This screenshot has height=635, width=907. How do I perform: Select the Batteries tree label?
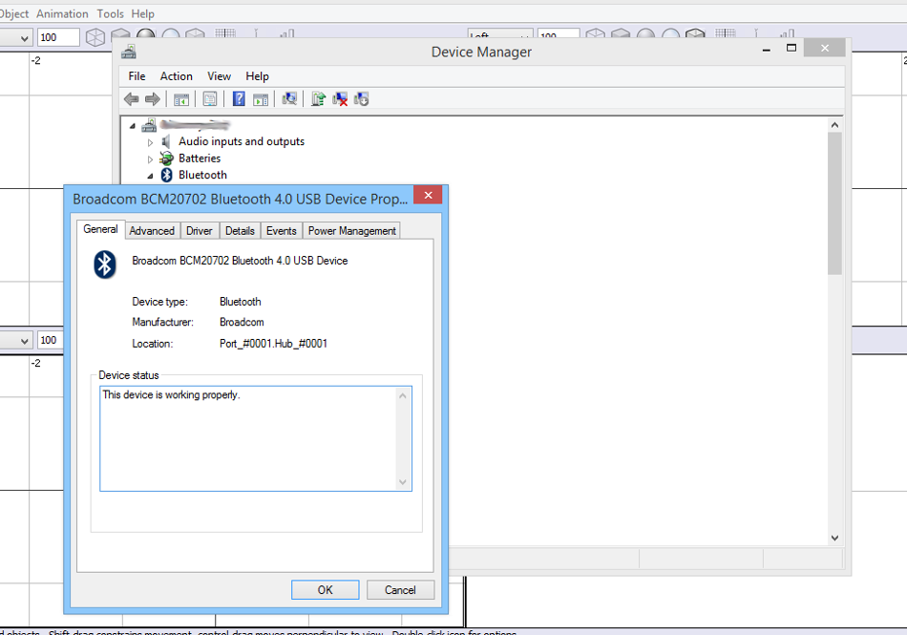click(x=200, y=158)
